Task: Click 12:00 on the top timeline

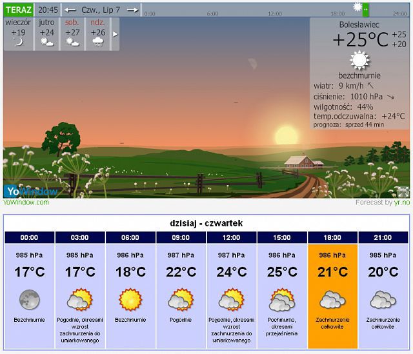Action: click(275, 13)
